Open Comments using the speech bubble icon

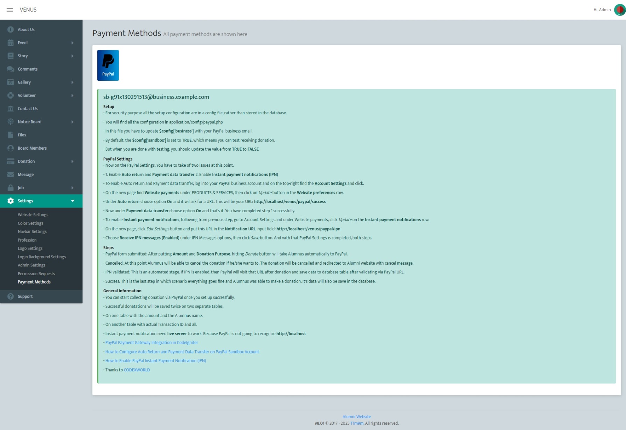coord(10,69)
